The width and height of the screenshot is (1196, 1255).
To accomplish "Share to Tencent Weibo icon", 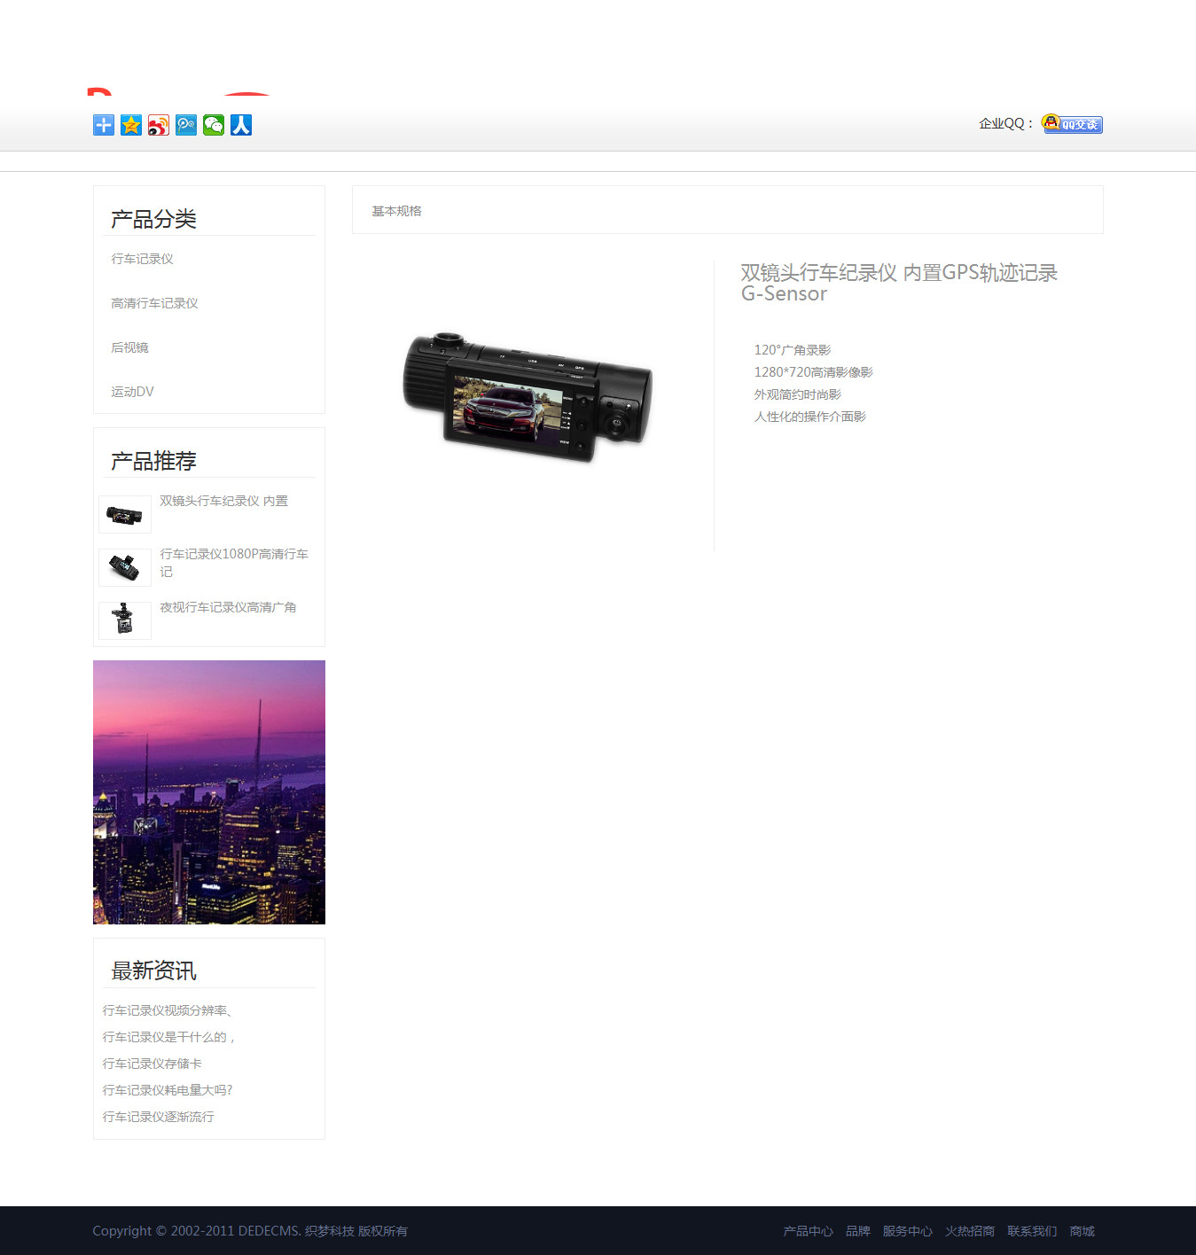I will coord(186,125).
